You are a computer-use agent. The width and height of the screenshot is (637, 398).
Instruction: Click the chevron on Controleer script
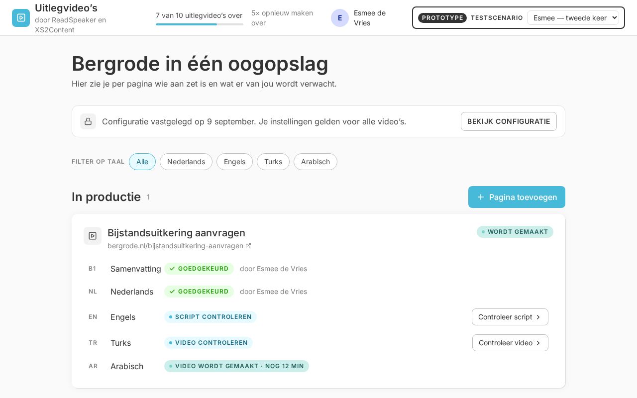point(538,317)
